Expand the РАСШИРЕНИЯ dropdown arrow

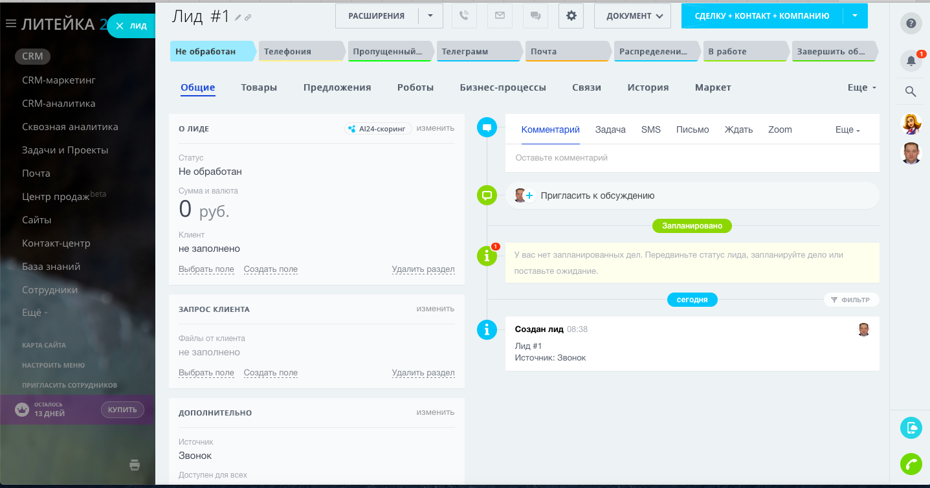pyautogui.click(x=431, y=16)
